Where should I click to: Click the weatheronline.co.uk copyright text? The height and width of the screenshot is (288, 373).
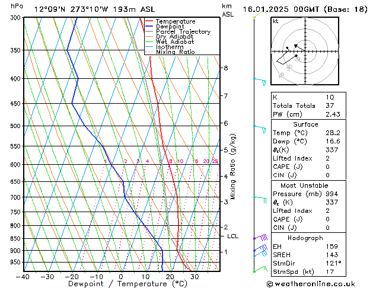[x=311, y=284]
